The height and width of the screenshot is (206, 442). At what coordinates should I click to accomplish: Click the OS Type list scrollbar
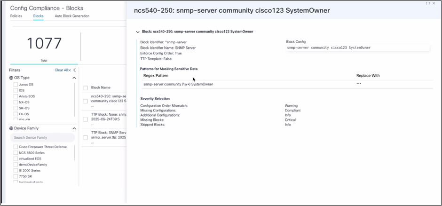pyautogui.click(x=75, y=100)
